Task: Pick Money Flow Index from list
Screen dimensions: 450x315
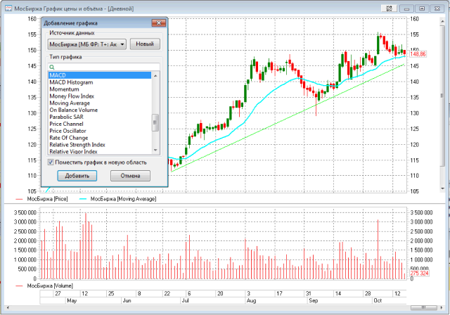Action: (x=72, y=96)
